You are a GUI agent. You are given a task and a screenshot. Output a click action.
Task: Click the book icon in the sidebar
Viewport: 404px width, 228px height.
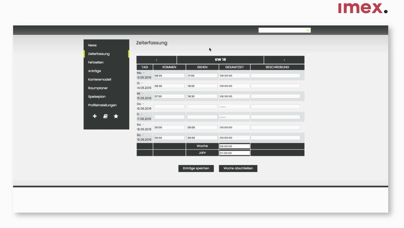point(105,116)
